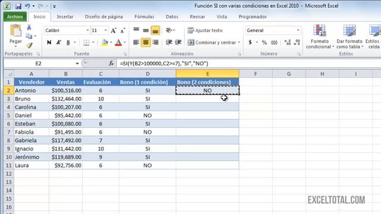
Task: Apply percent style icon
Action: point(264,42)
